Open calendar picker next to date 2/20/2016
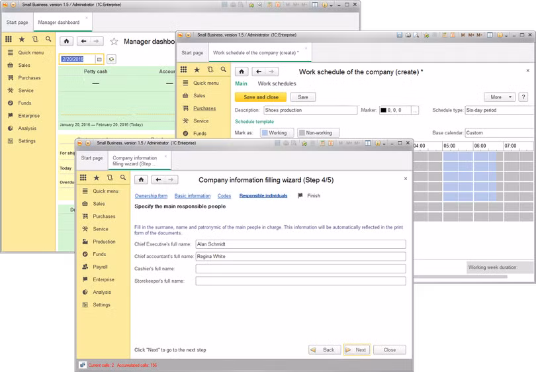The image size is (536, 372). tap(99, 59)
